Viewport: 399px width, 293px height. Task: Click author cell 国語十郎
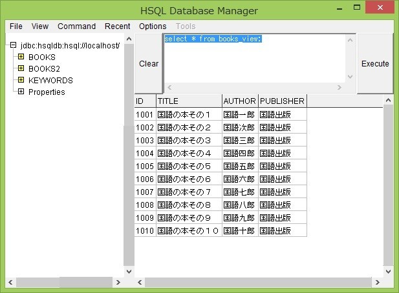click(240, 231)
